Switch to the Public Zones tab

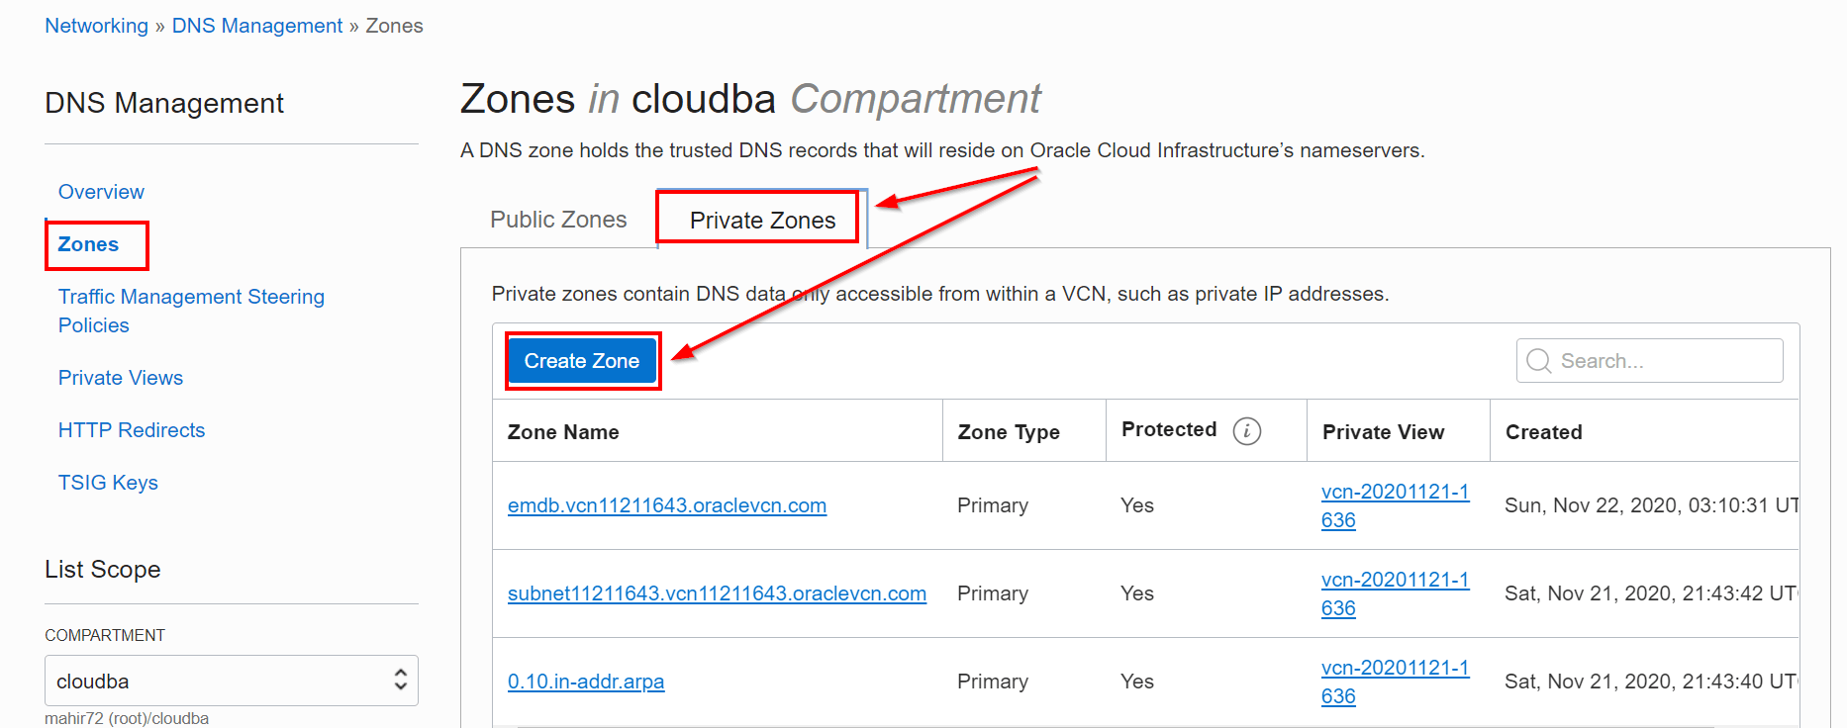pyautogui.click(x=558, y=220)
